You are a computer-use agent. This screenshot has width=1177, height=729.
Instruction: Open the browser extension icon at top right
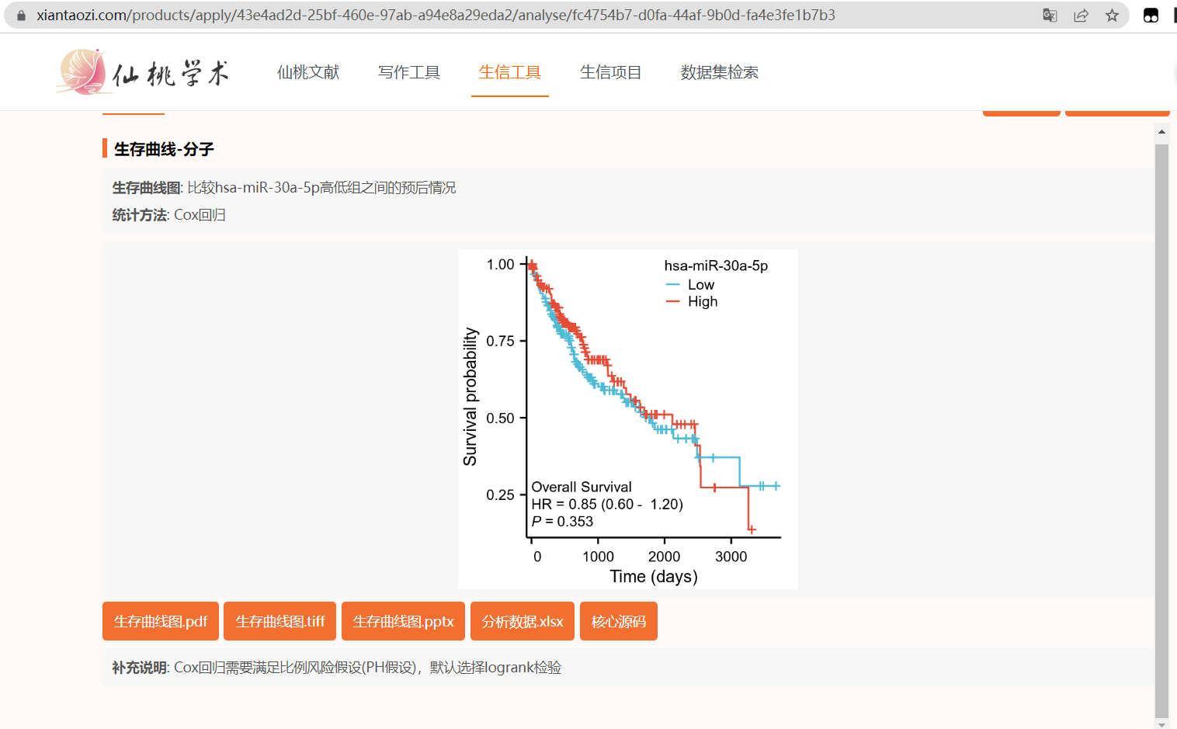(x=1151, y=16)
